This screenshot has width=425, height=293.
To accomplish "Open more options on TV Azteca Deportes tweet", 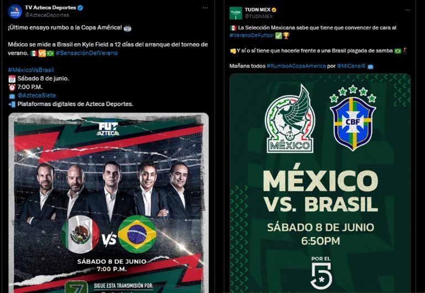I will click(x=205, y=8).
